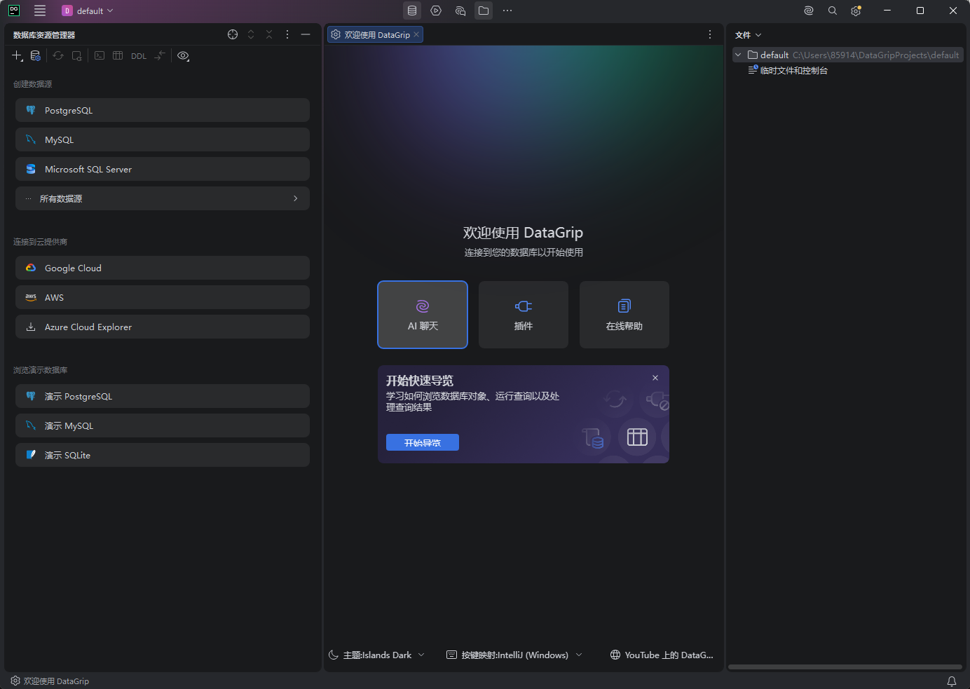Open the Services tool window icon
970x689 pixels.
click(x=436, y=11)
